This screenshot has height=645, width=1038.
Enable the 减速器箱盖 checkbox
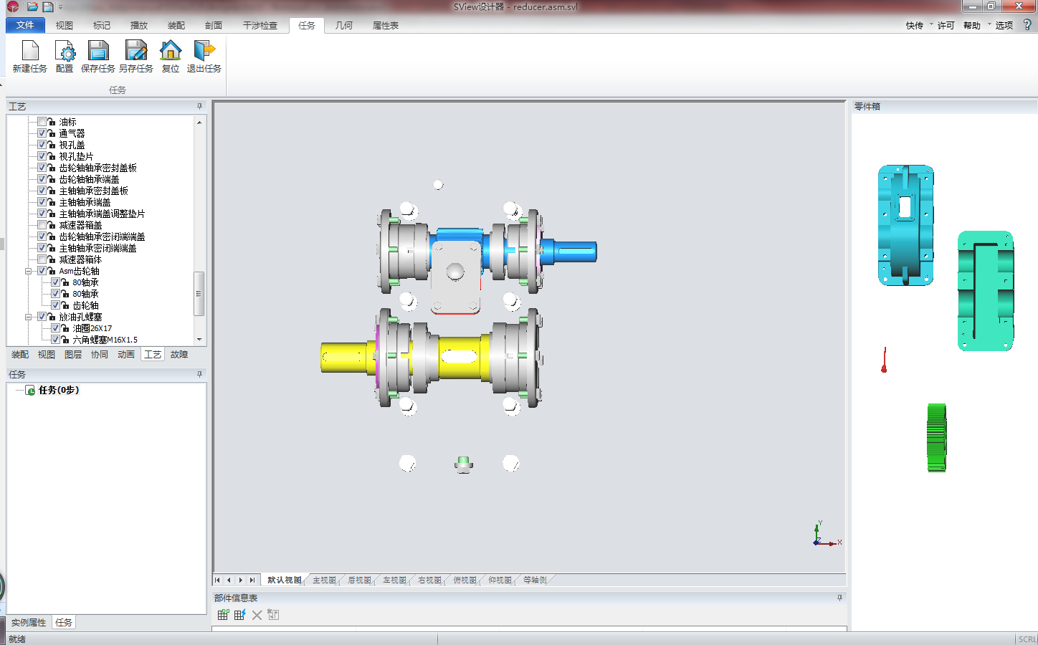[42, 225]
